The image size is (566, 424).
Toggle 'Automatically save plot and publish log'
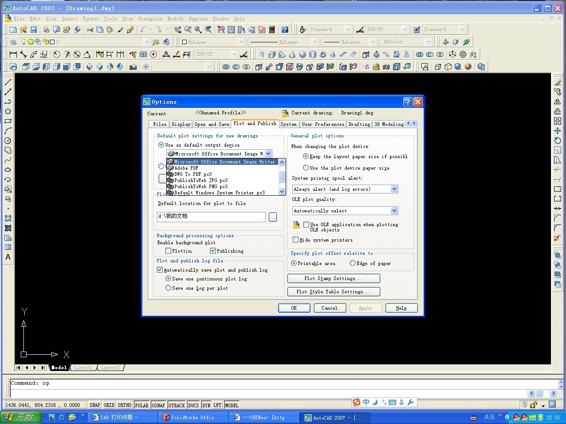(x=160, y=270)
